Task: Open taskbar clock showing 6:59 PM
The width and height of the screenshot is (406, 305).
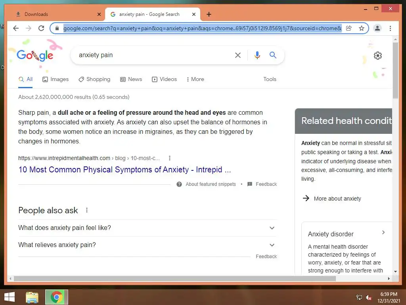Action: 389,297
